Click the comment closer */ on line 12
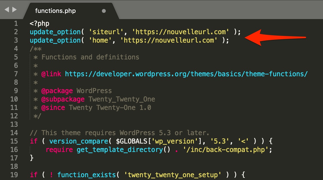Screen dimensions: 323x180 tap(37, 116)
